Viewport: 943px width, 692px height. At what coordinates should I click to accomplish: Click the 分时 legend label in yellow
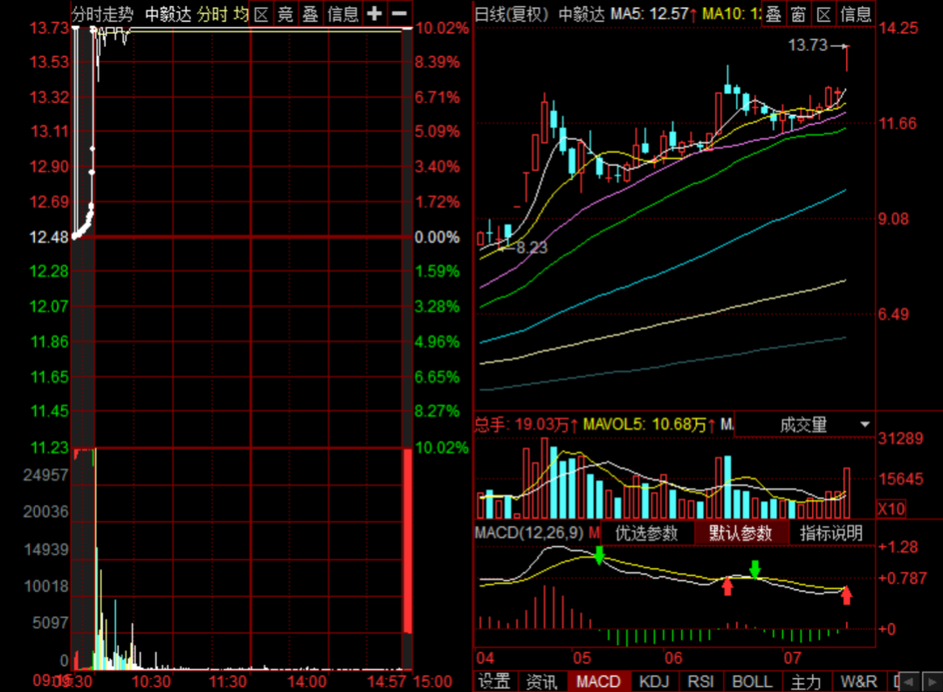click(x=211, y=14)
